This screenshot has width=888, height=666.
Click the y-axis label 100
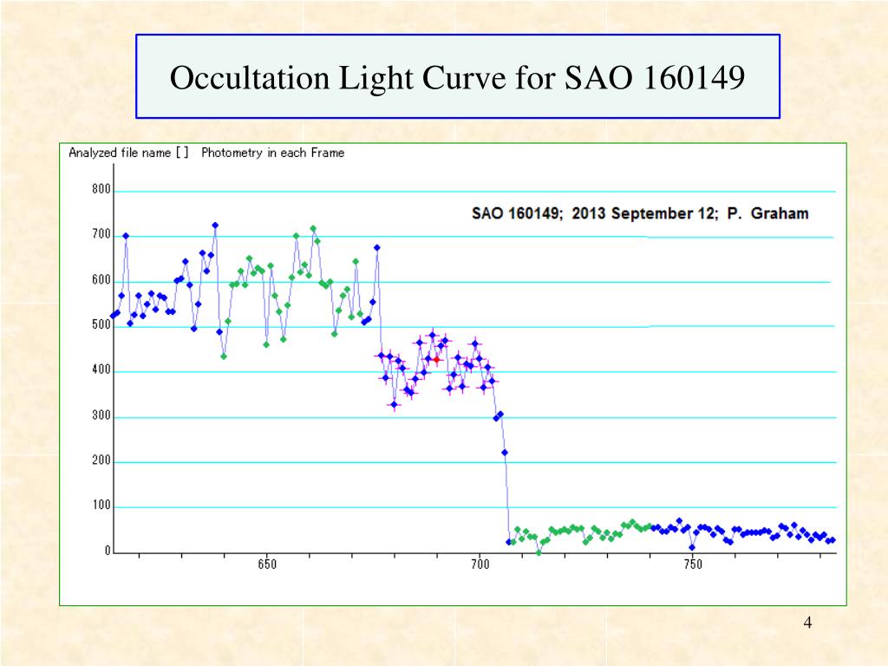[x=101, y=506]
